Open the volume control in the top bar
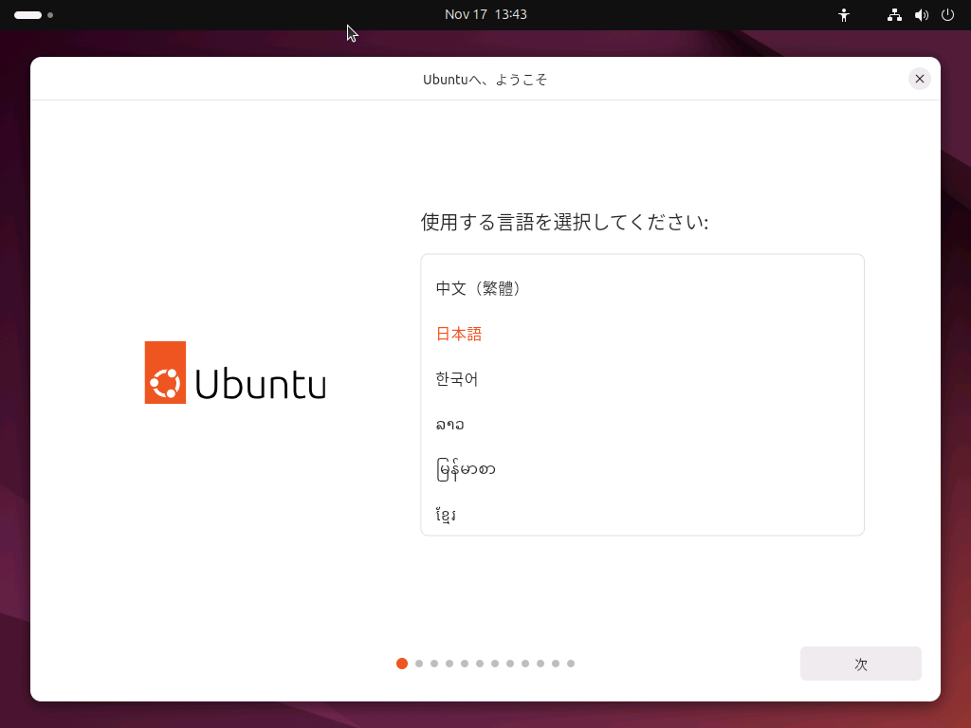Image resolution: width=971 pixels, height=728 pixels. 921,14
